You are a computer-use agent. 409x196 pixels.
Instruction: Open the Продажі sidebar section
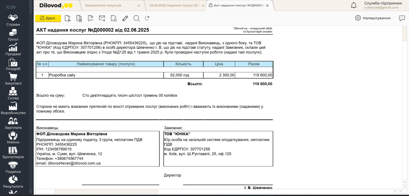coord(13,50)
